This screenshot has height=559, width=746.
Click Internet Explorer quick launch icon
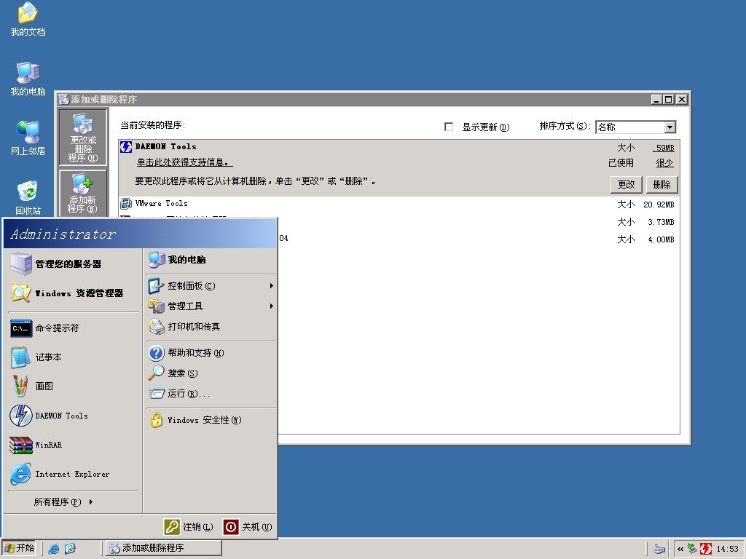coord(54,548)
